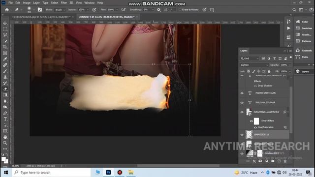Image resolution: width=315 pixels, height=177 pixels.
Task: Click the search icon at top right
Action: (x=294, y=10)
